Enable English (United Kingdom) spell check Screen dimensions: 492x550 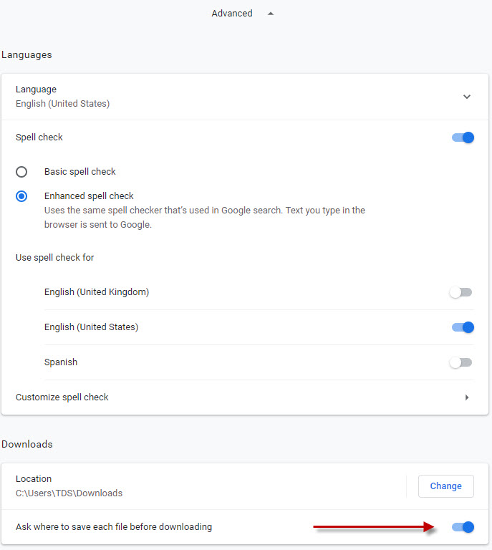click(x=460, y=292)
